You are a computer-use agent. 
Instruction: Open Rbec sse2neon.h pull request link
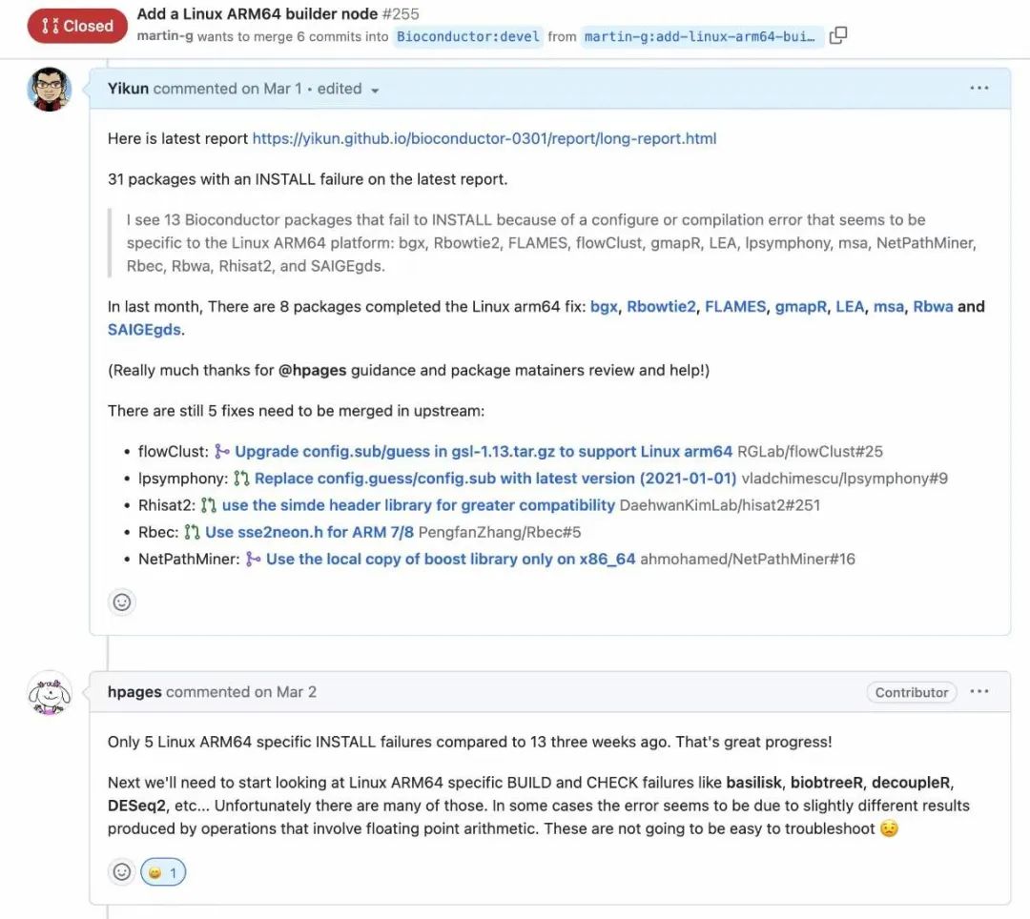point(309,532)
